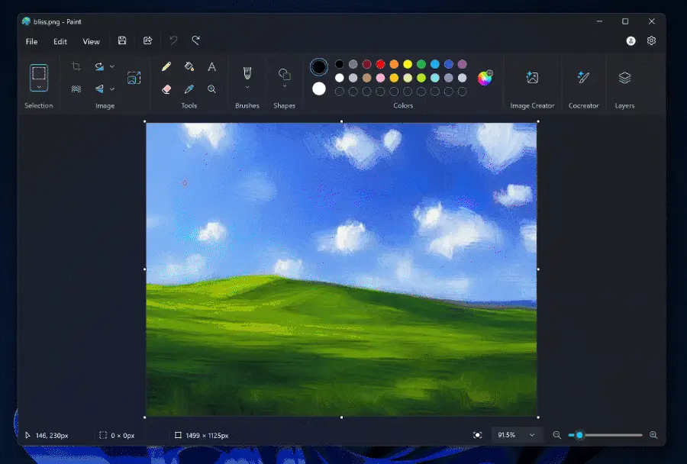Open the View menu
This screenshot has height=464, width=687.
91,41
